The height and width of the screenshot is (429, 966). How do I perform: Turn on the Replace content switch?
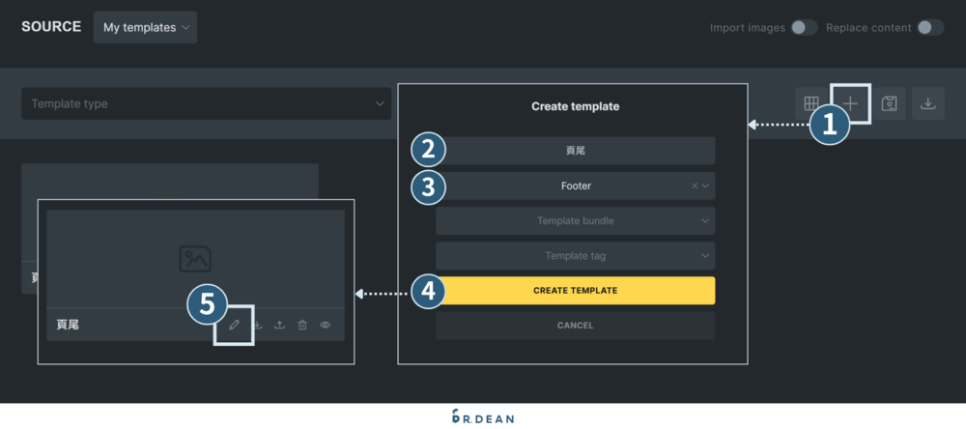[929, 27]
